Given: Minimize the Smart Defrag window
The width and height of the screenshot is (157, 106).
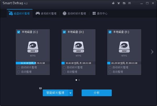Looking at the screenshot, I should (142, 3).
